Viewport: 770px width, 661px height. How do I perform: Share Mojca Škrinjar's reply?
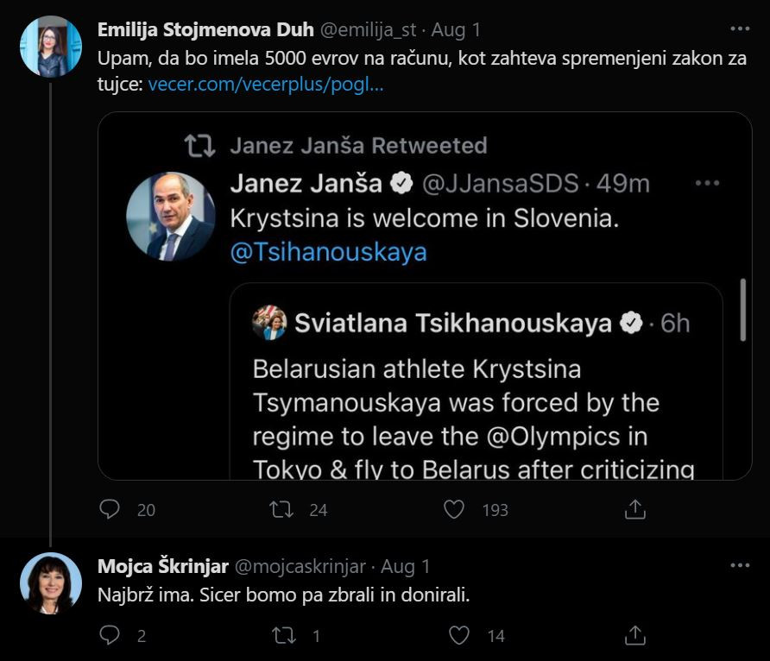(x=634, y=636)
